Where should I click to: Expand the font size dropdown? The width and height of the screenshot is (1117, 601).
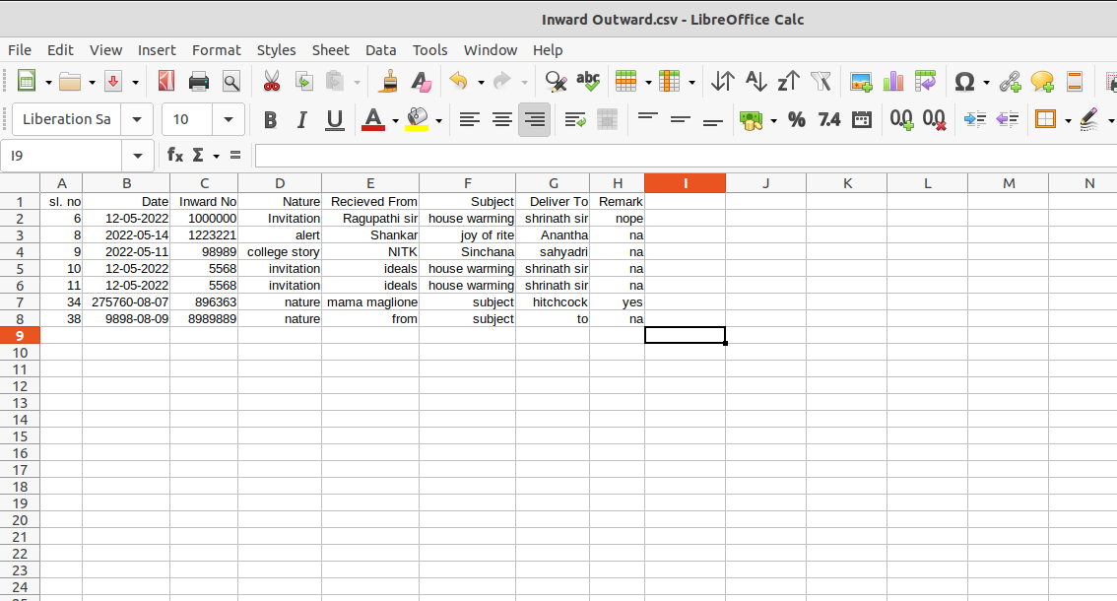pos(229,120)
